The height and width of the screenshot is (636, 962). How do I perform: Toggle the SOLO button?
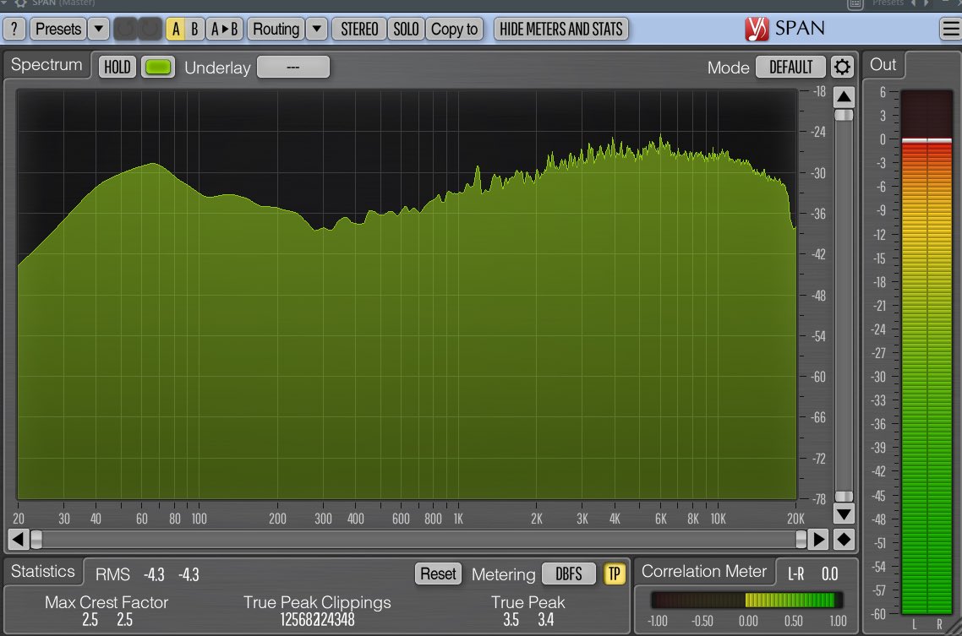tap(406, 29)
